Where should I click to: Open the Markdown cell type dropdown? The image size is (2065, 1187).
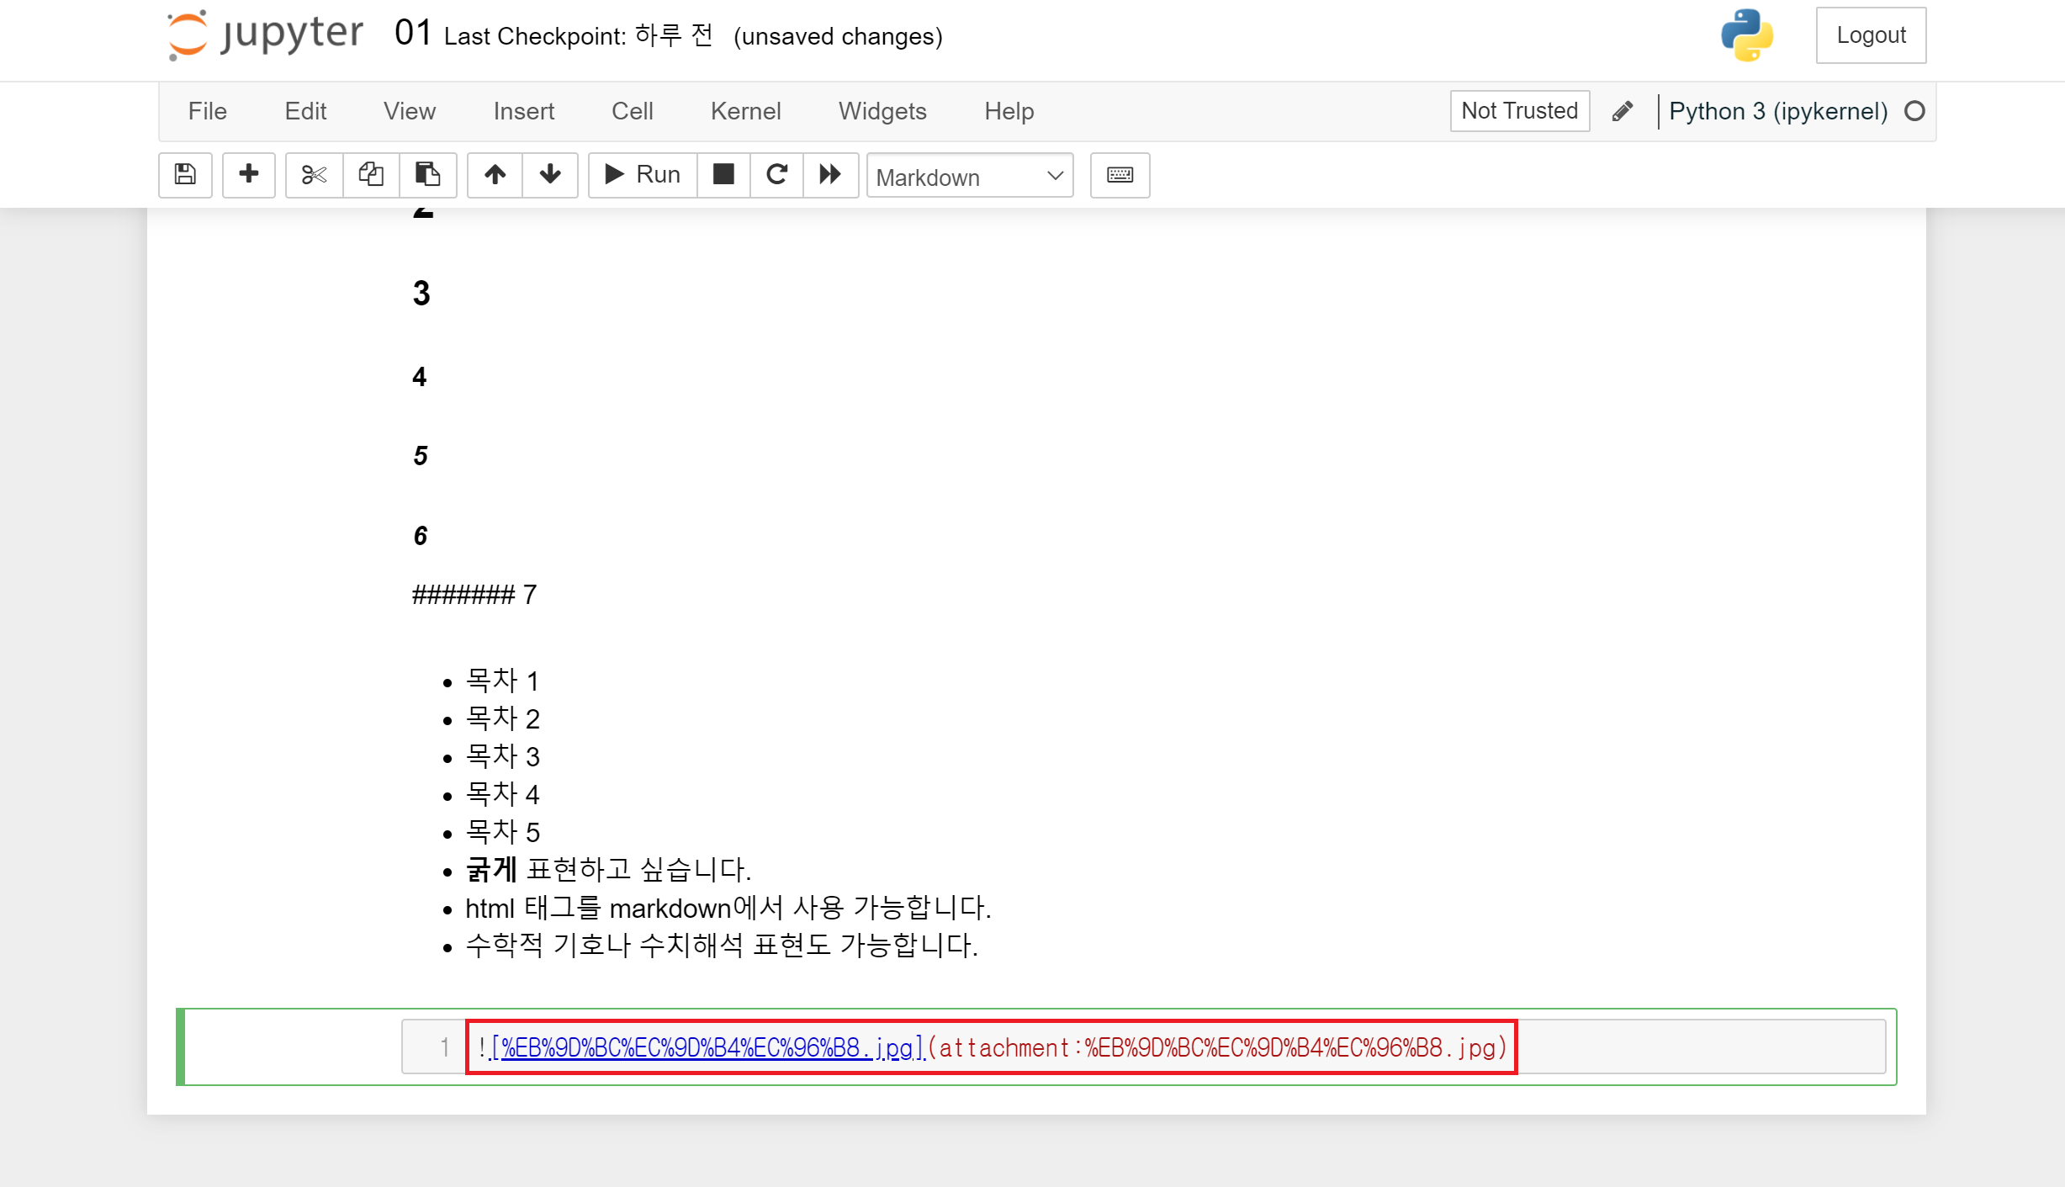969,177
